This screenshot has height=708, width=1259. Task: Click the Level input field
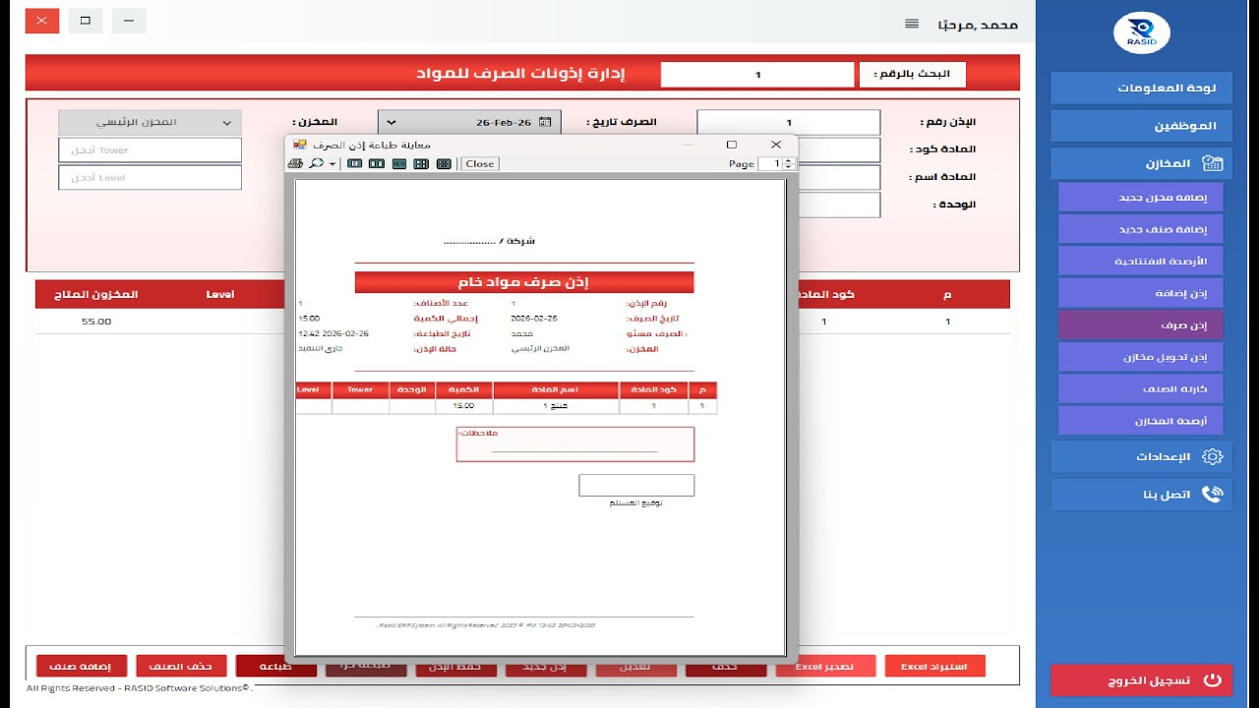click(150, 178)
